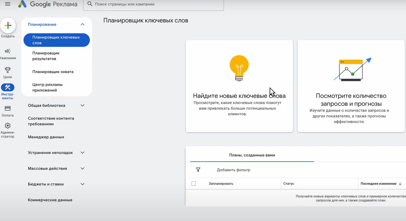Expand Общая библиотека
Image resolution: width=406 pixels, height=221 pixels.
click(82, 105)
